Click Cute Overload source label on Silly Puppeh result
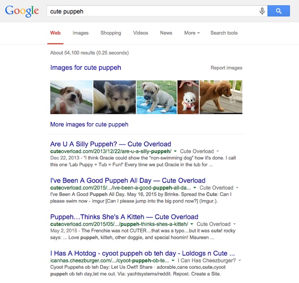The image size is (299, 283). point(197,151)
